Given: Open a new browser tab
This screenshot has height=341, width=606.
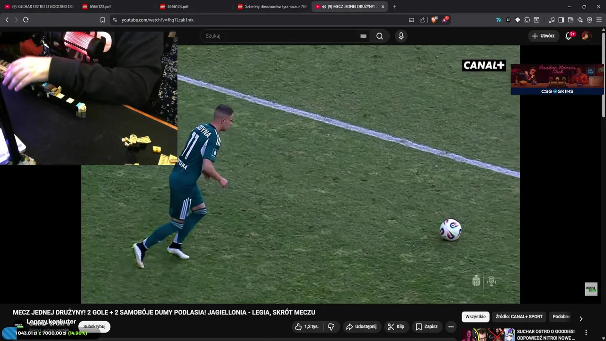Looking at the screenshot, I should click(x=394, y=7).
